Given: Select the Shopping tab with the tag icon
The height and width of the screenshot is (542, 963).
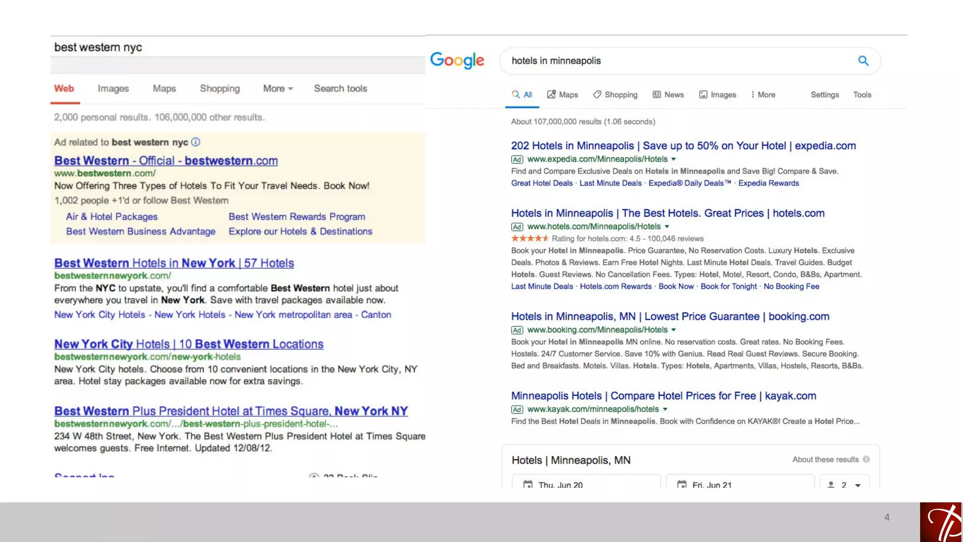Looking at the screenshot, I should point(615,95).
